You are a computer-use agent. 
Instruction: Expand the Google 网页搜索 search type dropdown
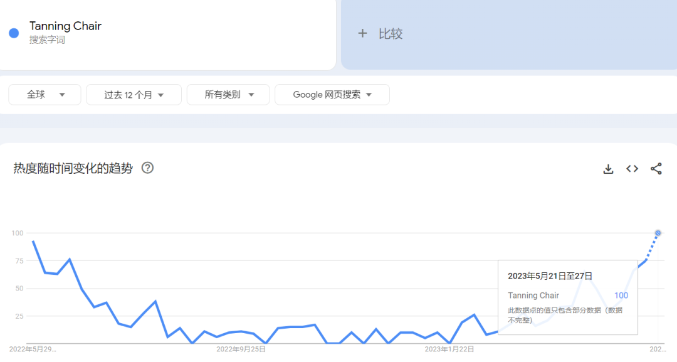(x=332, y=95)
